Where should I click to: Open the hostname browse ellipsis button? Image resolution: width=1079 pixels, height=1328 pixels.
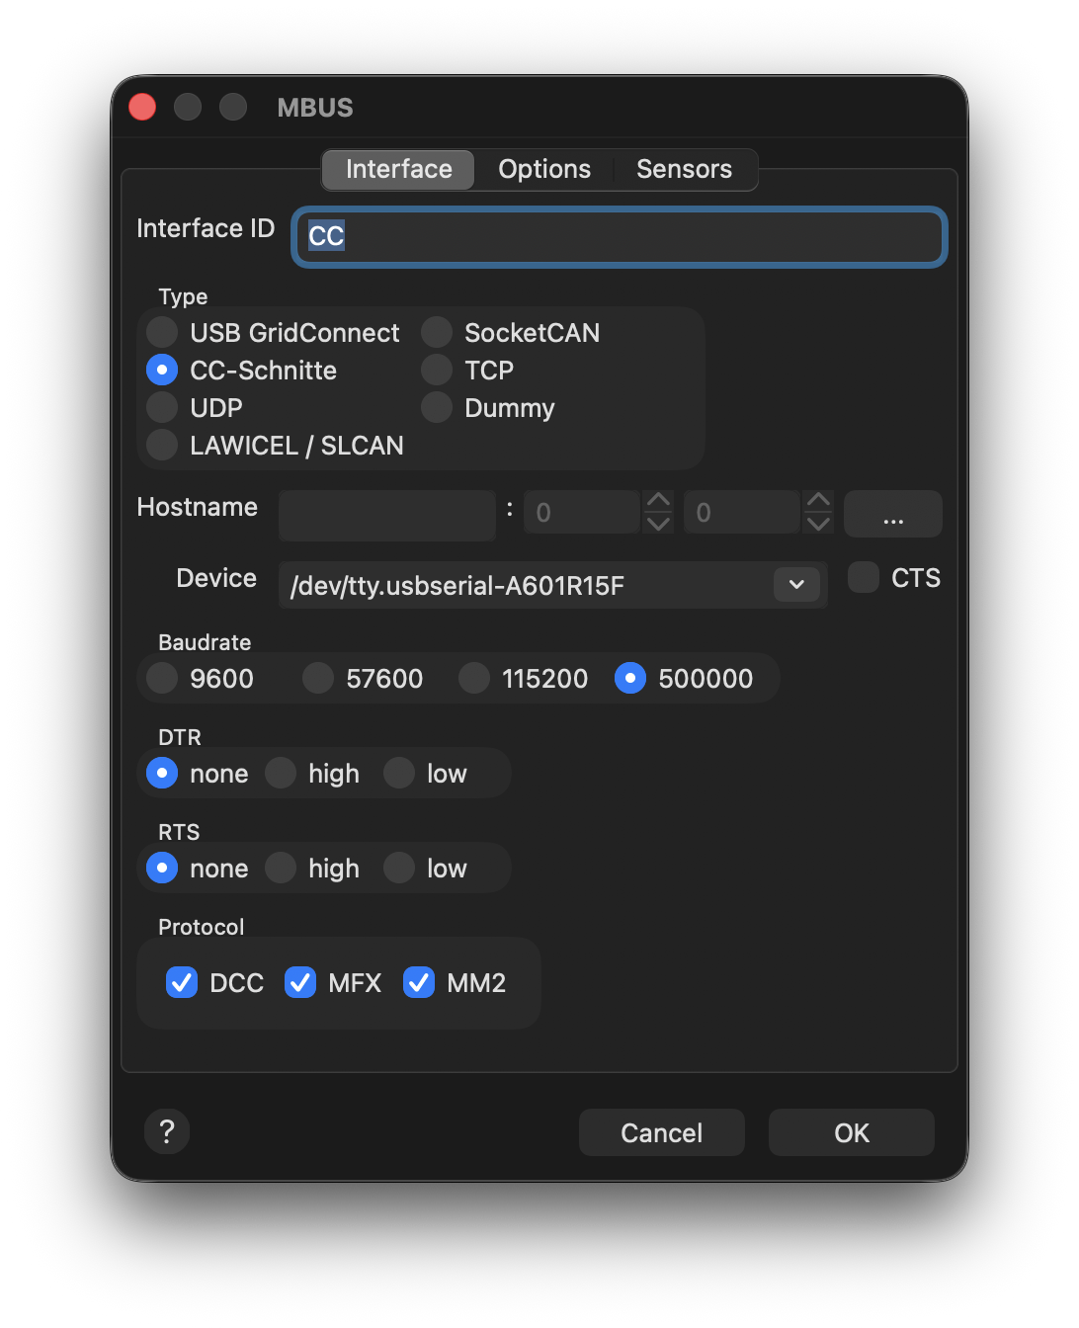click(x=892, y=514)
